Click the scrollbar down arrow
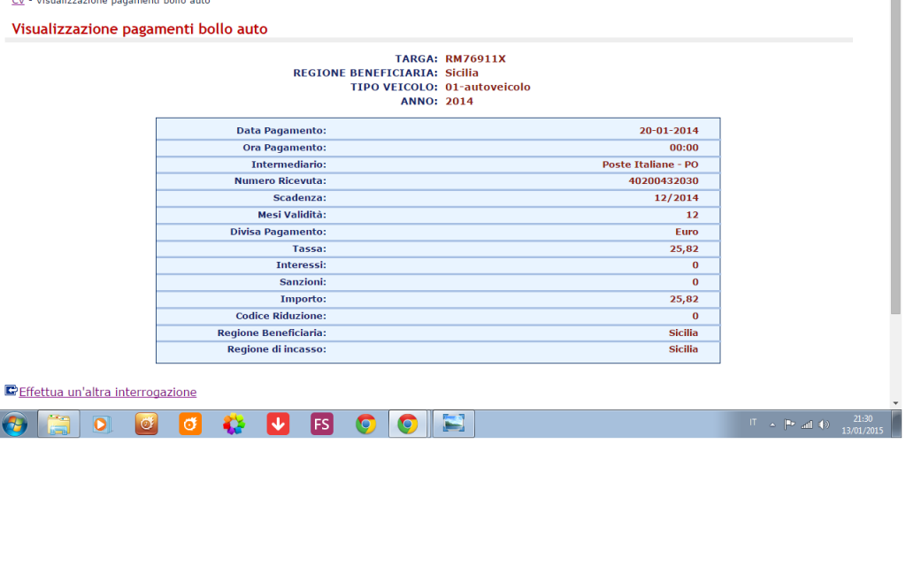Screen dimensions: 906x566 coord(895,402)
